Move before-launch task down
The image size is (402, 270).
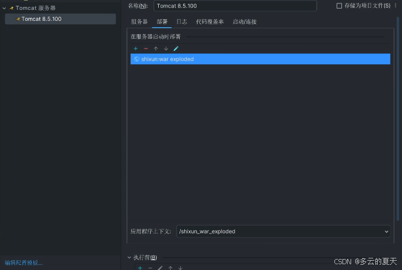[180, 268]
